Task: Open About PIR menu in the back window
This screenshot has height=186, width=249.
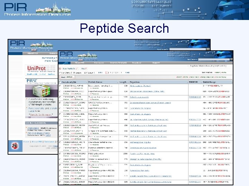Action: (33, 53)
